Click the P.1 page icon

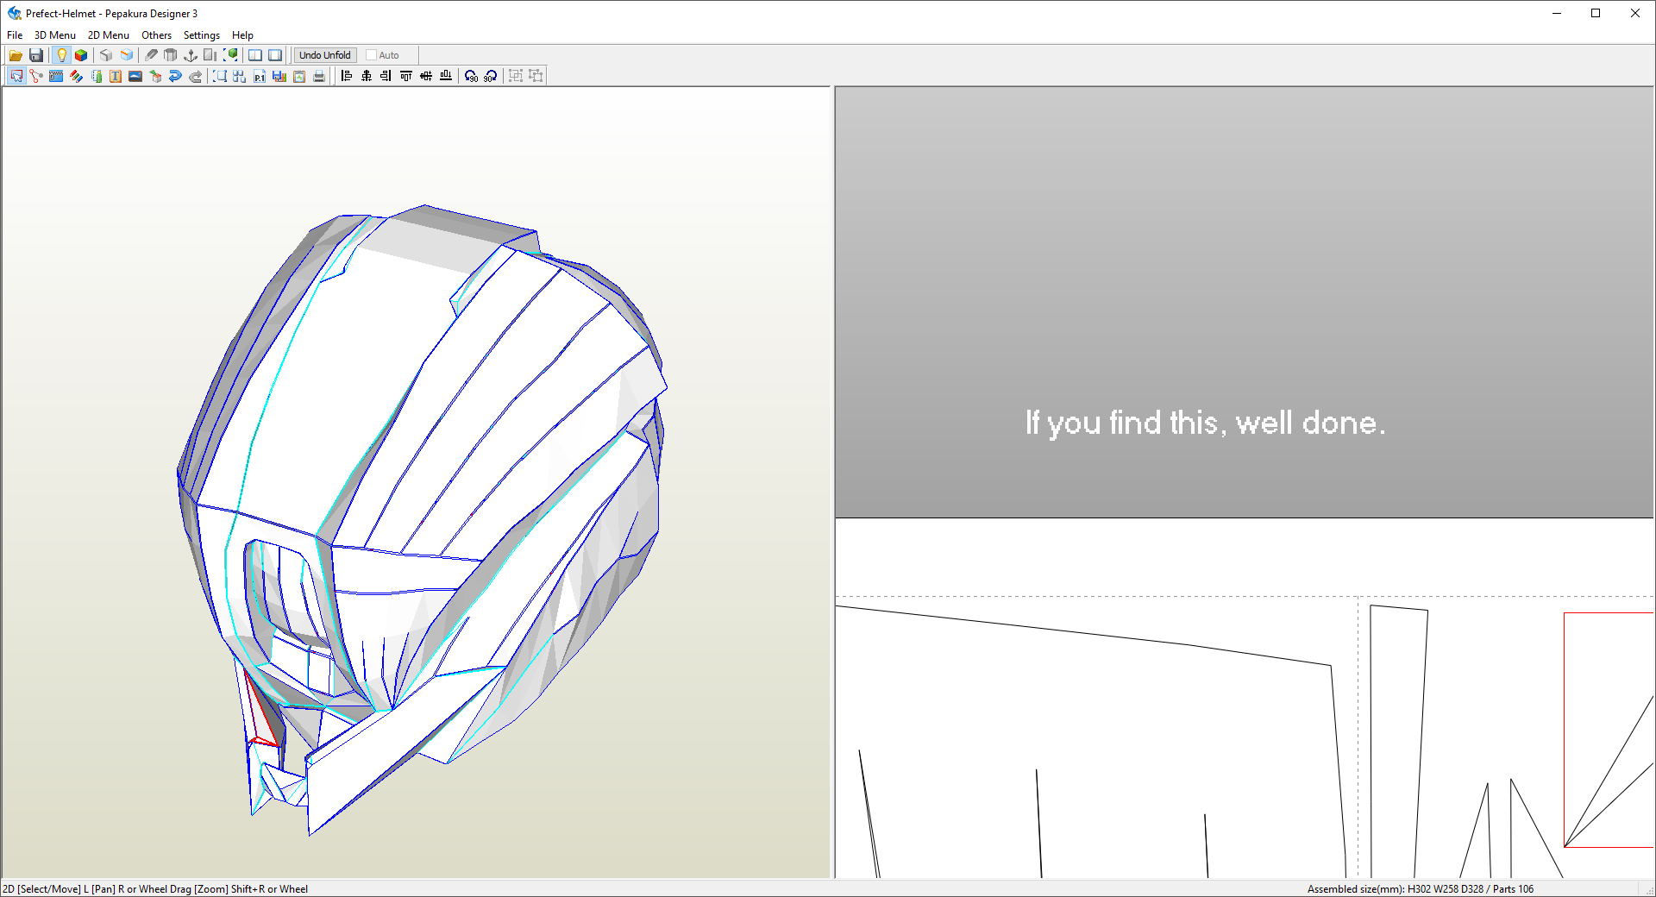[x=260, y=76]
